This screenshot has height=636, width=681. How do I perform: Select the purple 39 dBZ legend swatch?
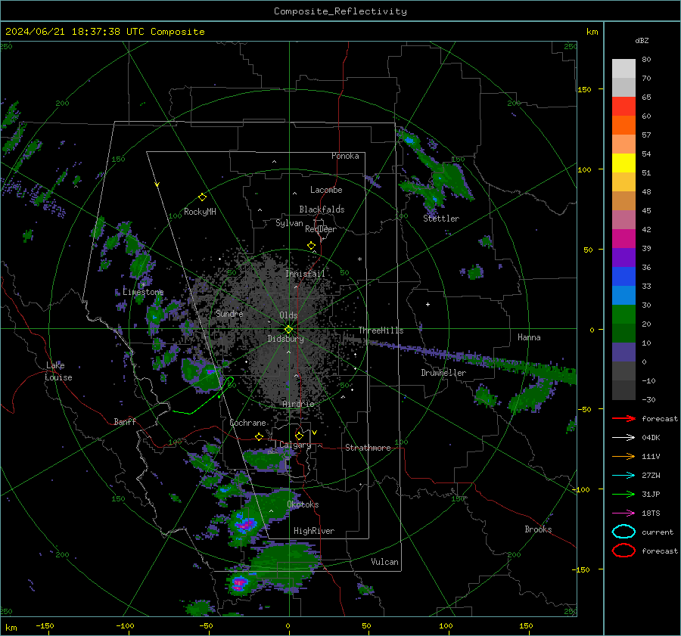[623, 257]
